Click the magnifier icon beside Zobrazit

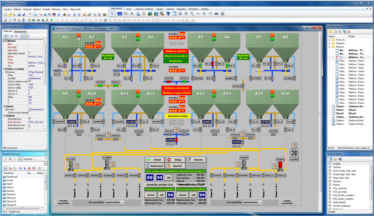20,159
